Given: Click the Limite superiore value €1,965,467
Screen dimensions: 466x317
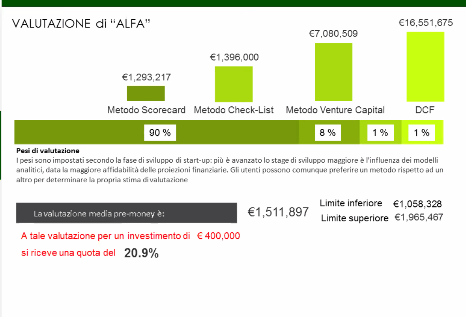Looking at the screenshot, I should click(x=419, y=217).
